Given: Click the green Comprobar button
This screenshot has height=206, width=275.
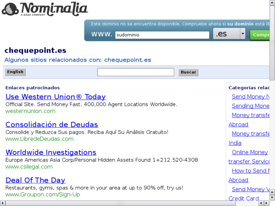Looking at the screenshot, I should (260, 35).
